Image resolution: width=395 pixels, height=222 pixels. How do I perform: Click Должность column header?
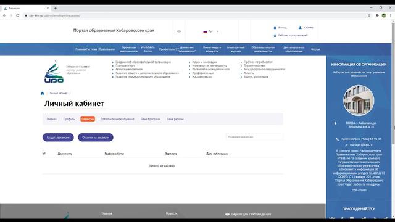[x=65, y=154]
